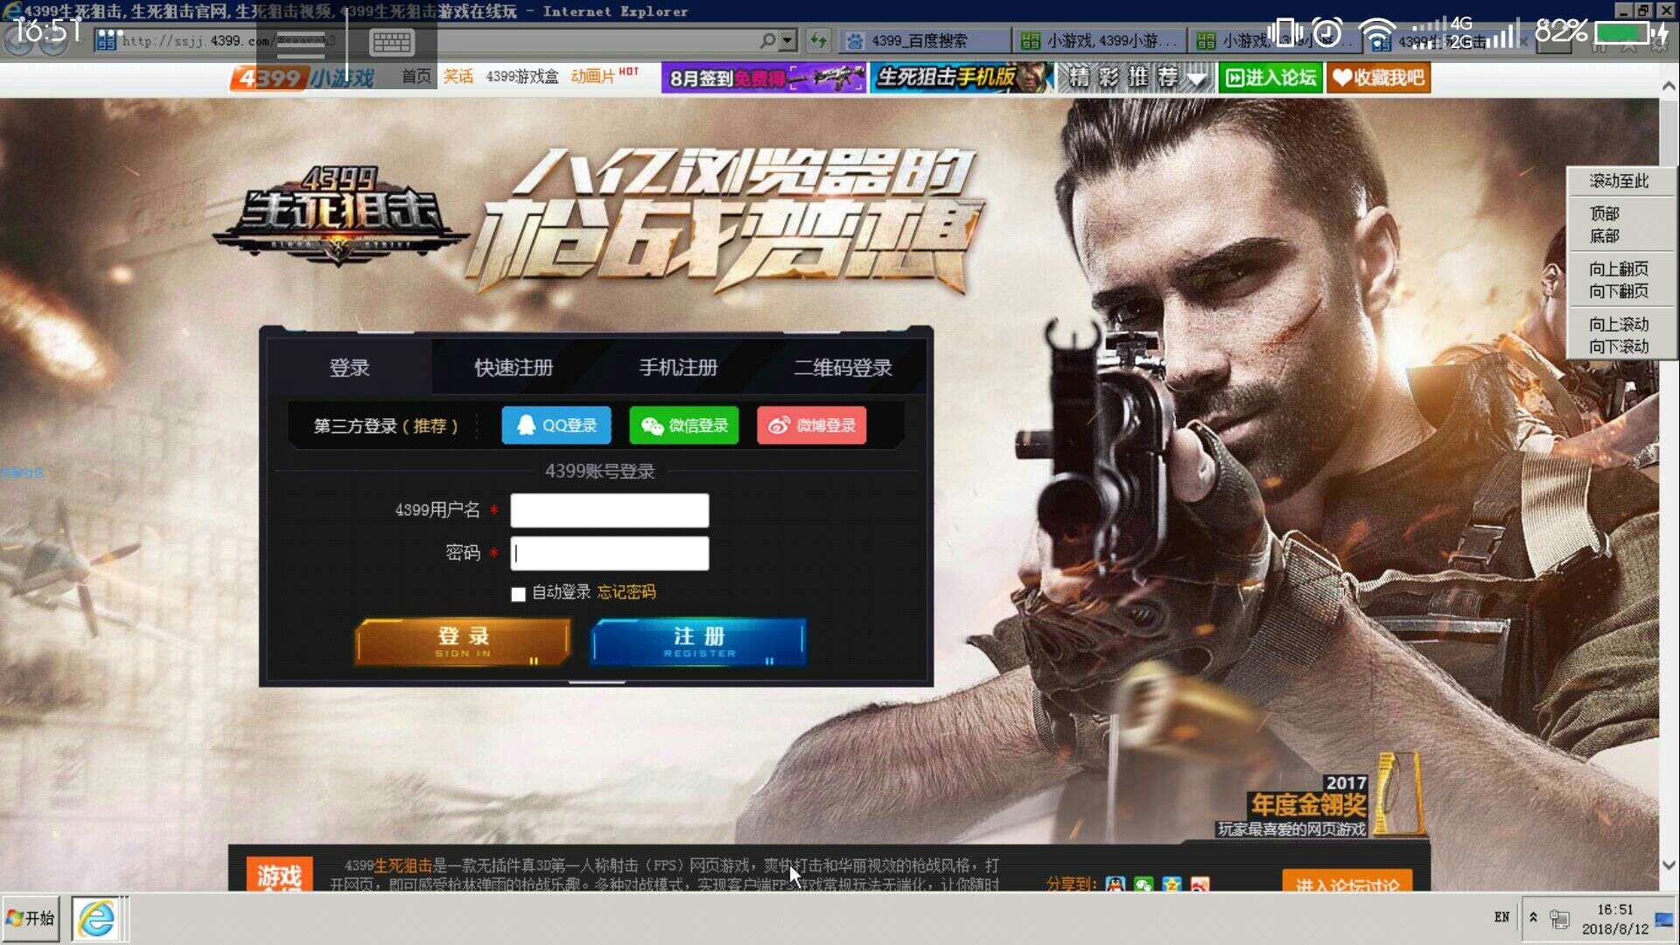
Task: Open the 4399游戏盒 navigation link
Action: (522, 77)
